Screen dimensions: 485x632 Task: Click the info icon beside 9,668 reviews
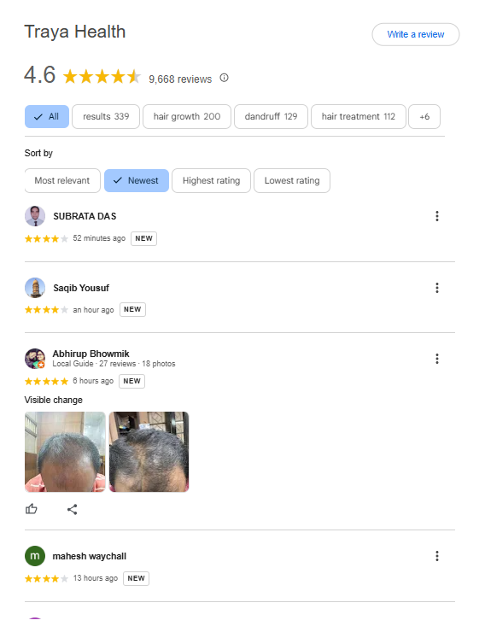click(224, 78)
